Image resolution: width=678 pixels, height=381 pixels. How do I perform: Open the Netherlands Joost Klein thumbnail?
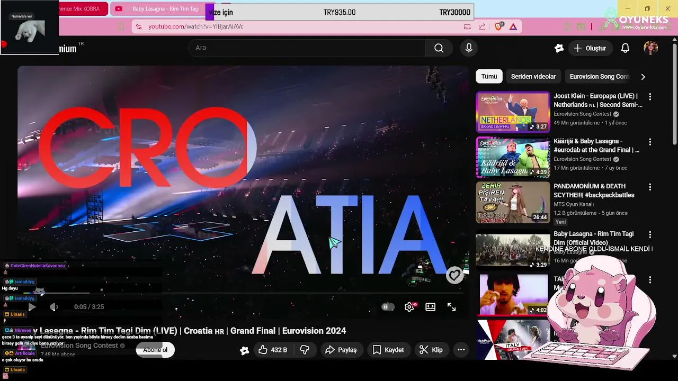pyautogui.click(x=513, y=112)
